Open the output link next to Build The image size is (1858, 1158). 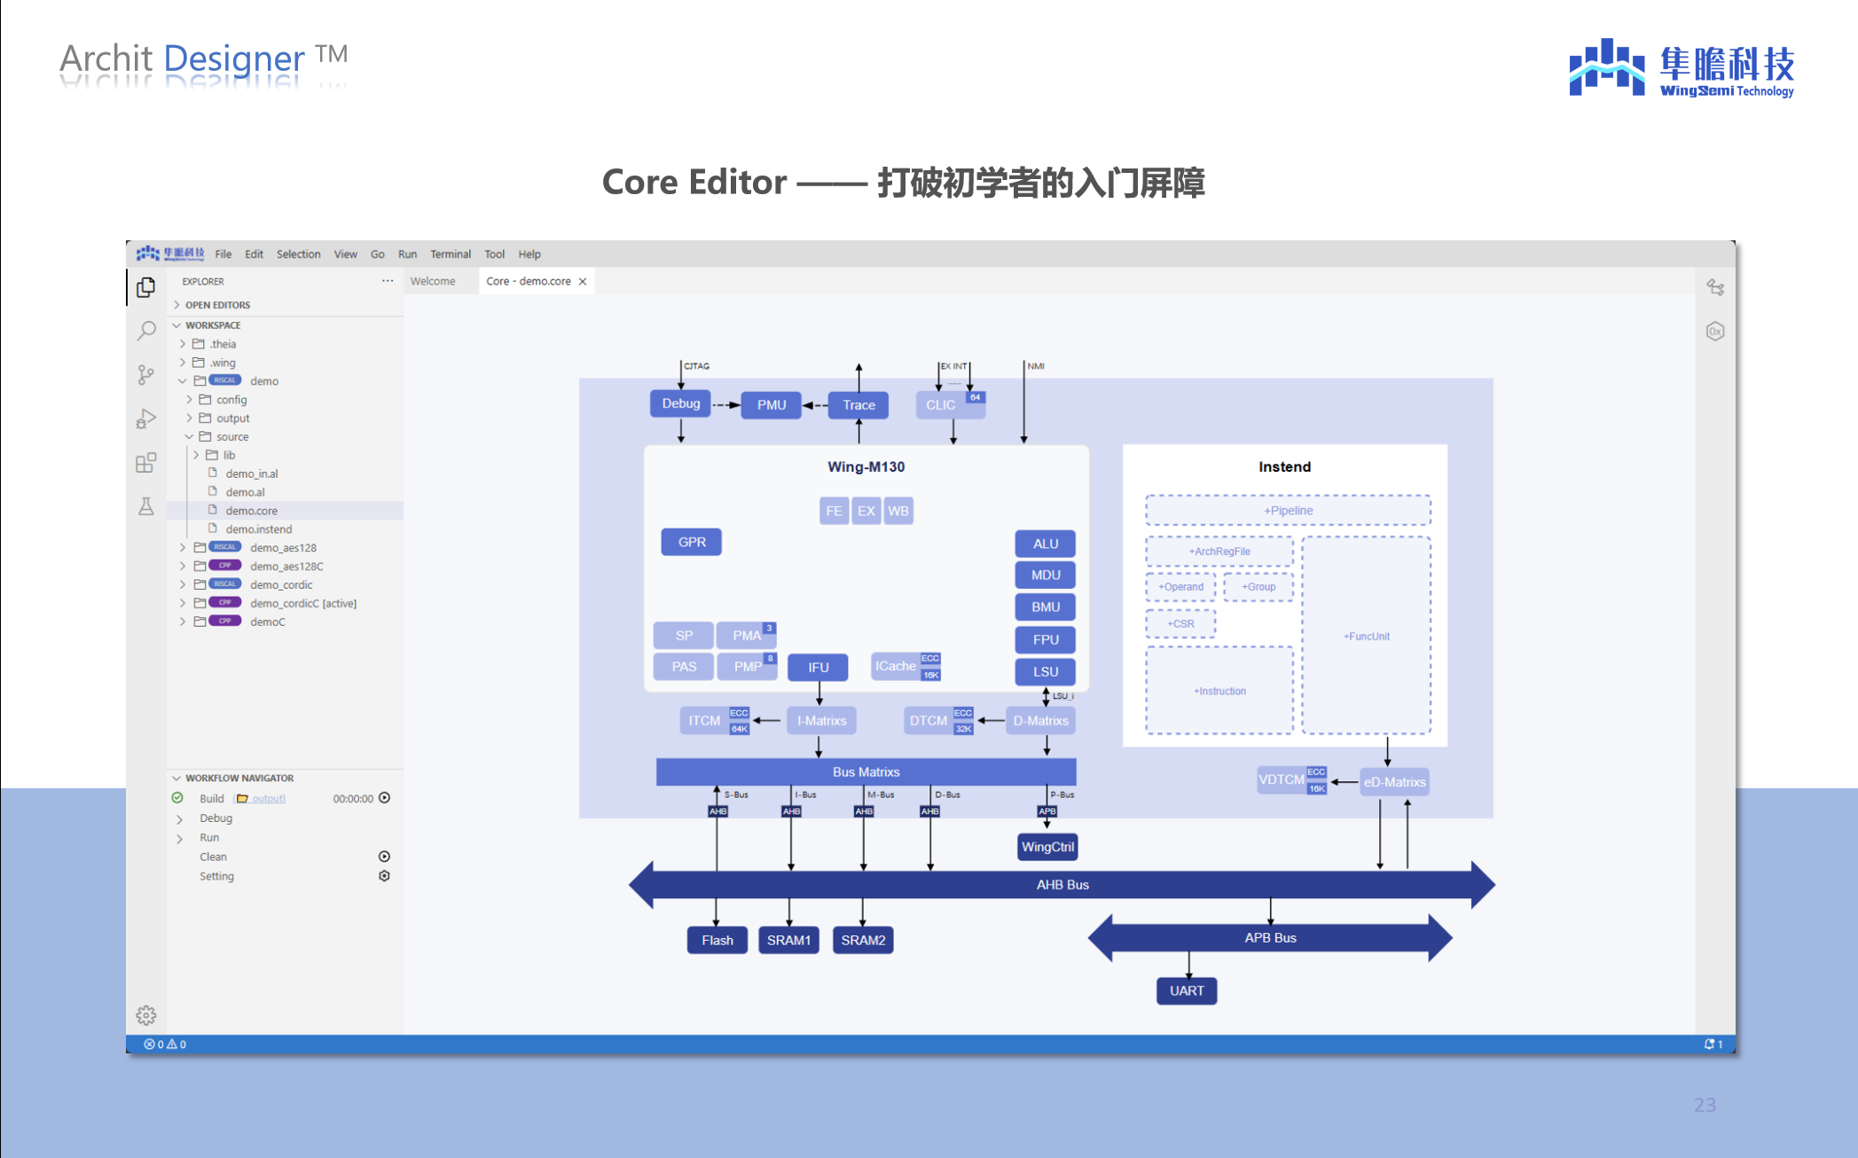pos(267,799)
